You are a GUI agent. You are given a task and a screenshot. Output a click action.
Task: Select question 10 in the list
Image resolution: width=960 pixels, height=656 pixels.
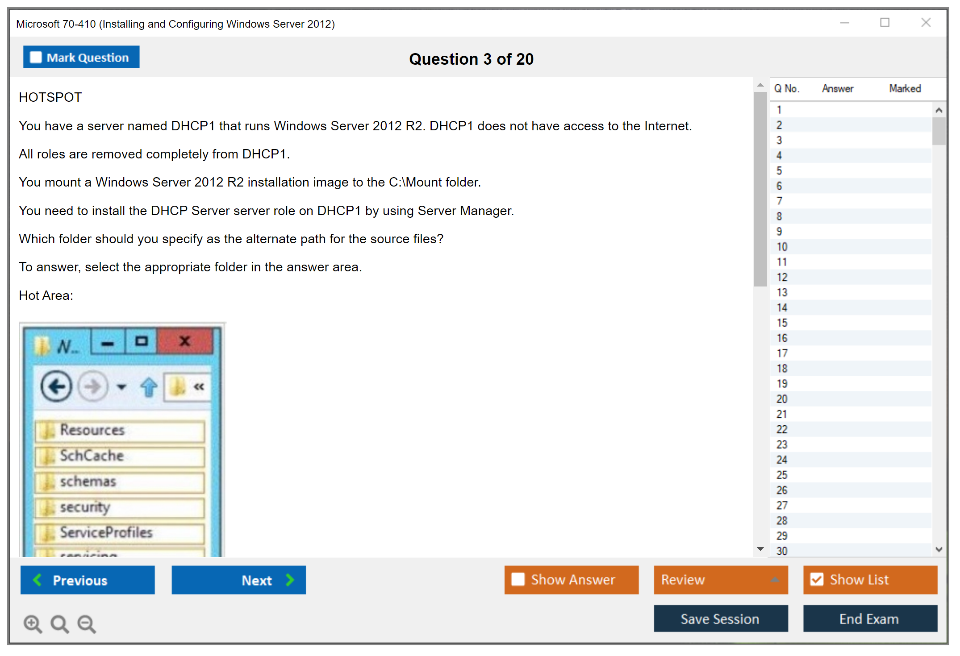782,247
